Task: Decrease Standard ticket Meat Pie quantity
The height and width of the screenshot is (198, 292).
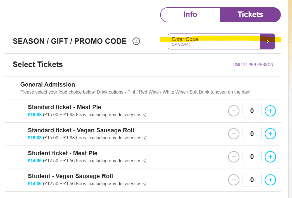Action: pyautogui.click(x=234, y=111)
